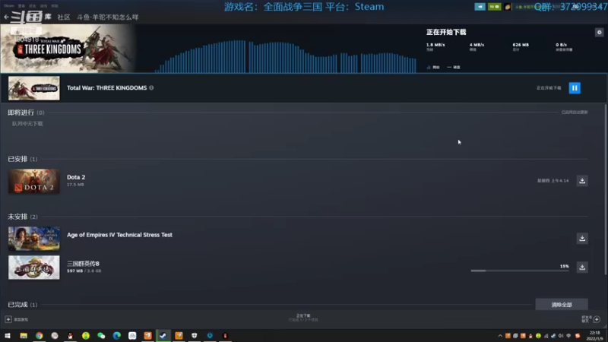Click the plus icon to add a game

(8, 319)
